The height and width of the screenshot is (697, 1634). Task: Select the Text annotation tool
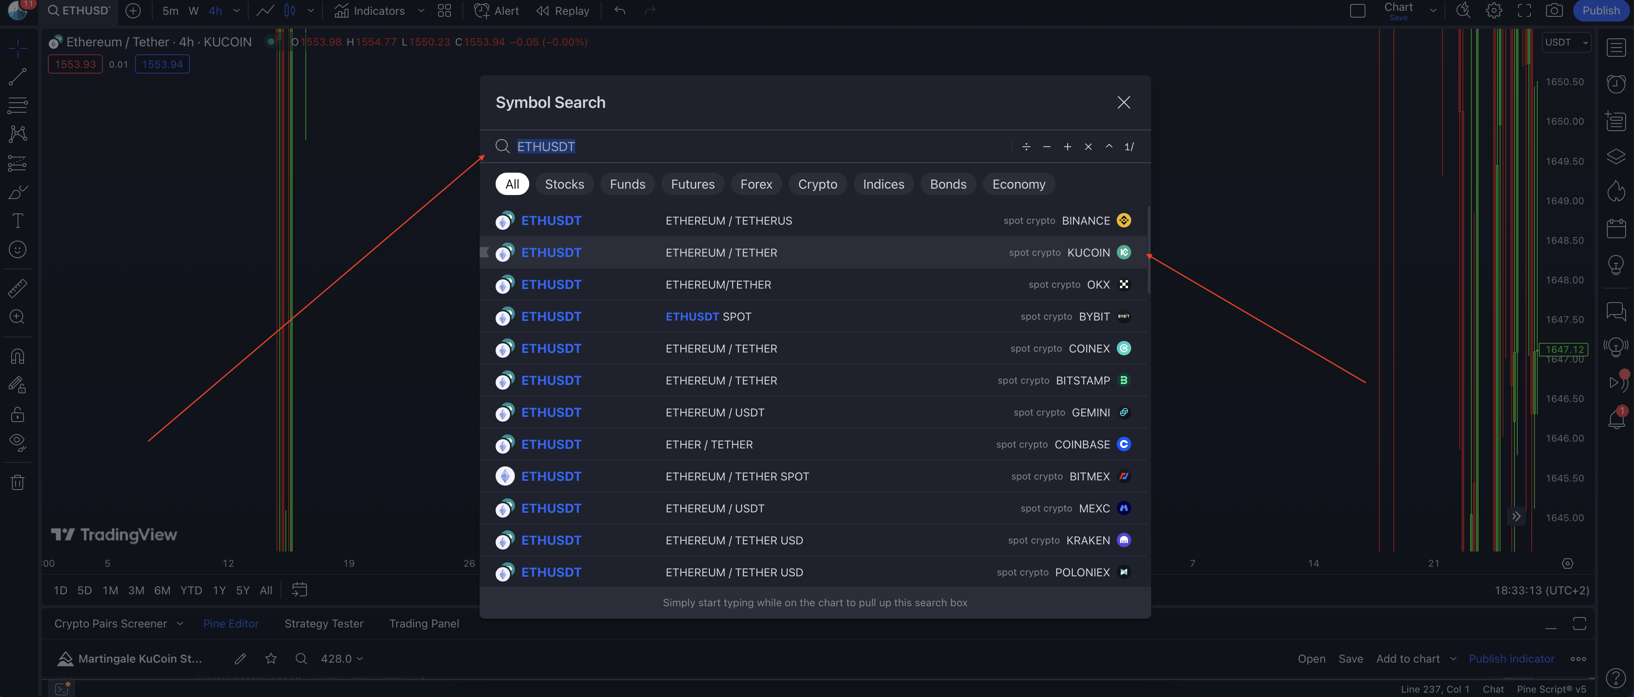[x=17, y=221]
